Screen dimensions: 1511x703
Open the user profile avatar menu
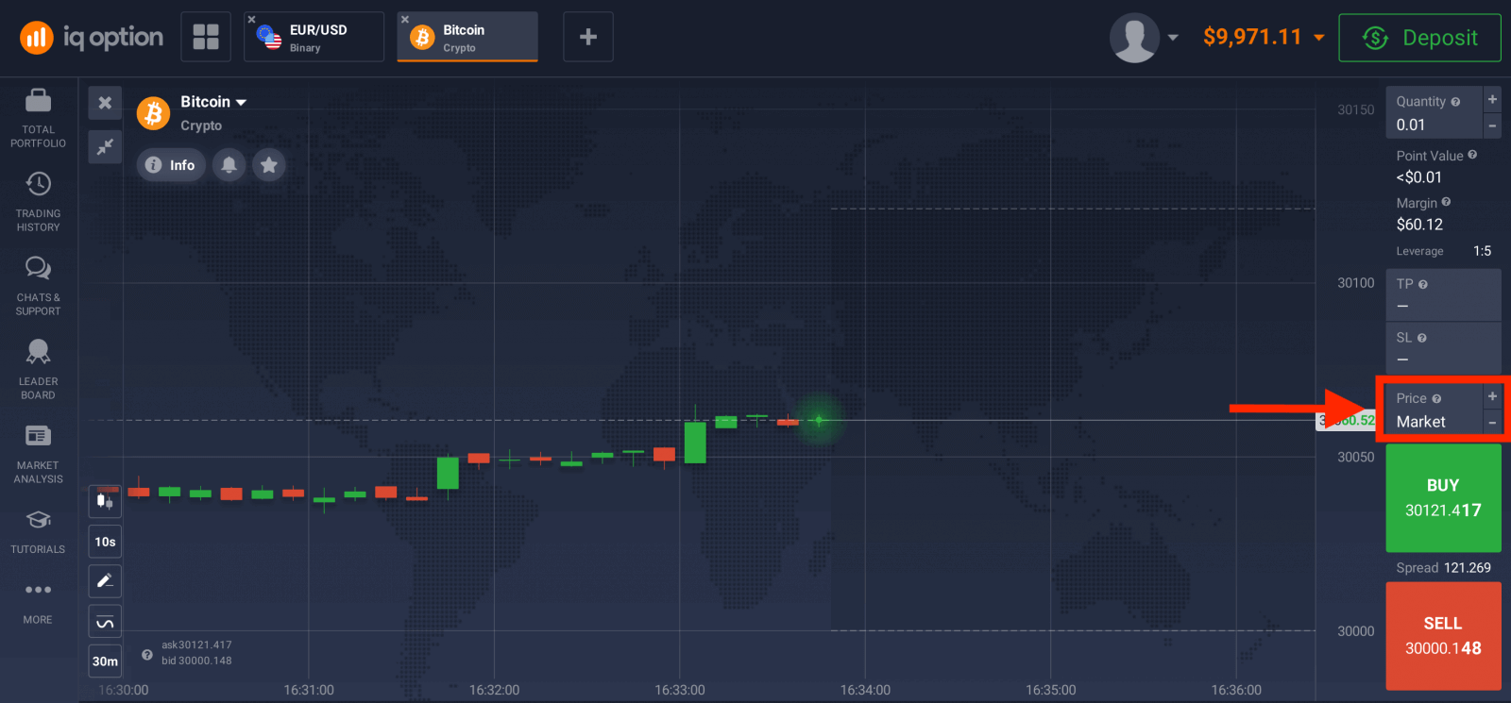pos(1144,38)
